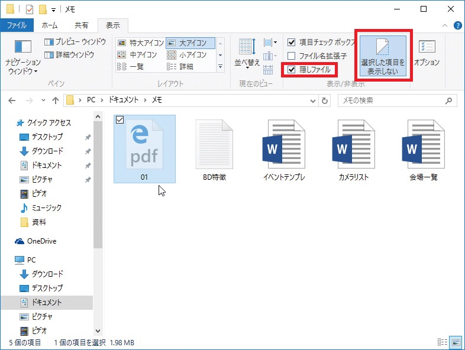The image size is (465, 350).
Task: Switch to the ホーム ribbon tab
Action: [50, 25]
